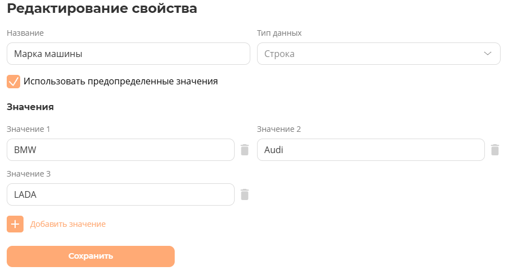The width and height of the screenshot is (509, 271).
Task: Focus the 'Название' field containing Марка машины
Action: [x=128, y=54]
